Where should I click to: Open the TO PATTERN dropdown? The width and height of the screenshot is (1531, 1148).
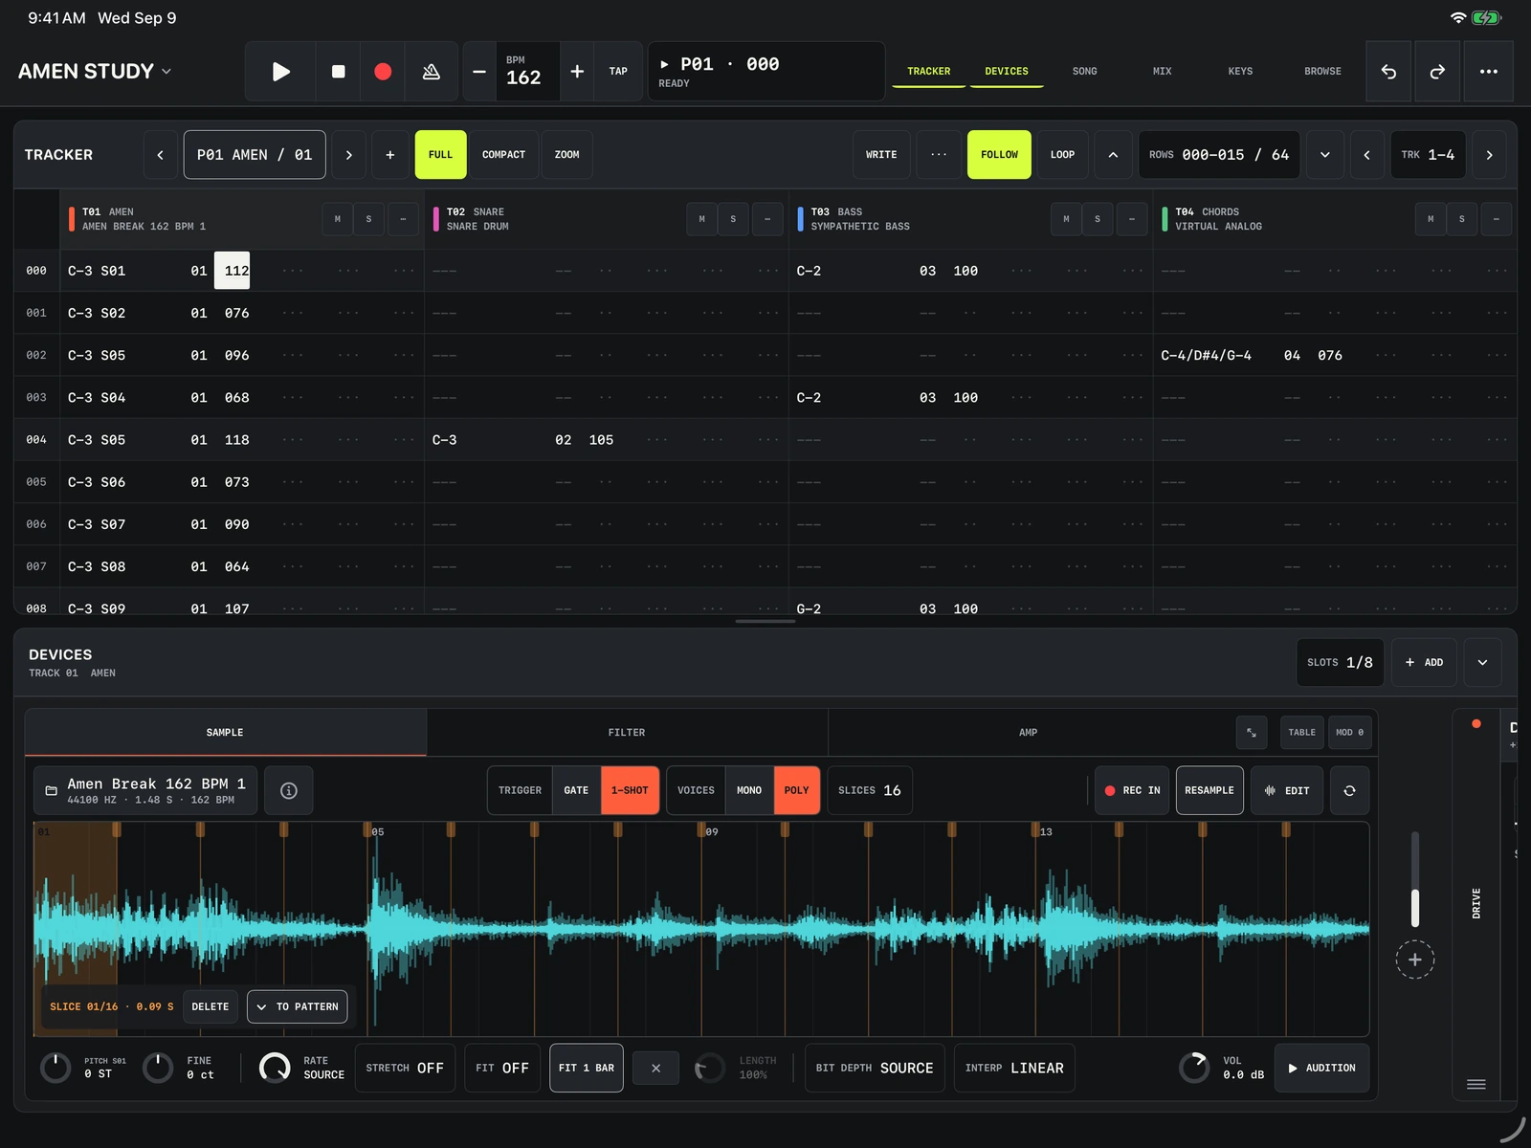coord(298,1006)
